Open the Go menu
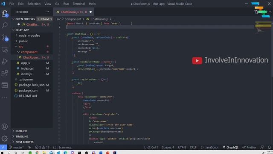Screen dimensions: 273x154 (57, 4)
